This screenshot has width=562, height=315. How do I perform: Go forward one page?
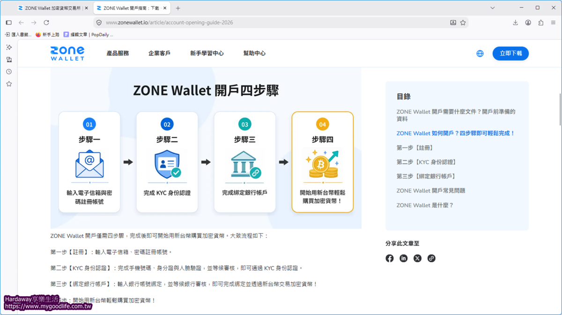click(34, 22)
